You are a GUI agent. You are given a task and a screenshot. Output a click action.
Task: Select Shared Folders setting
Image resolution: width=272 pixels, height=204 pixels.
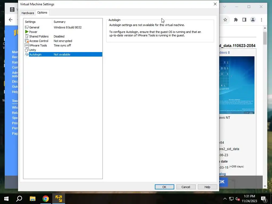coord(63,36)
